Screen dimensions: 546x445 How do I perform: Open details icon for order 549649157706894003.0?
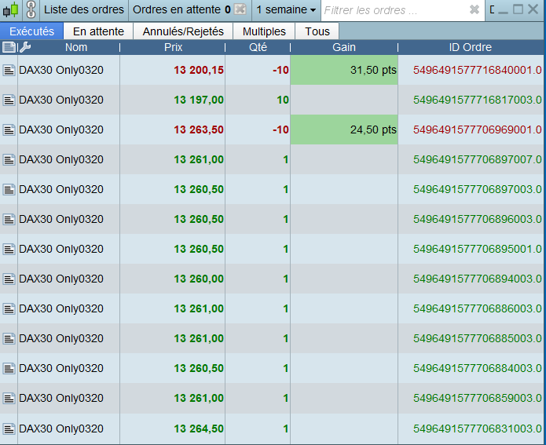pyautogui.click(x=9, y=279)
